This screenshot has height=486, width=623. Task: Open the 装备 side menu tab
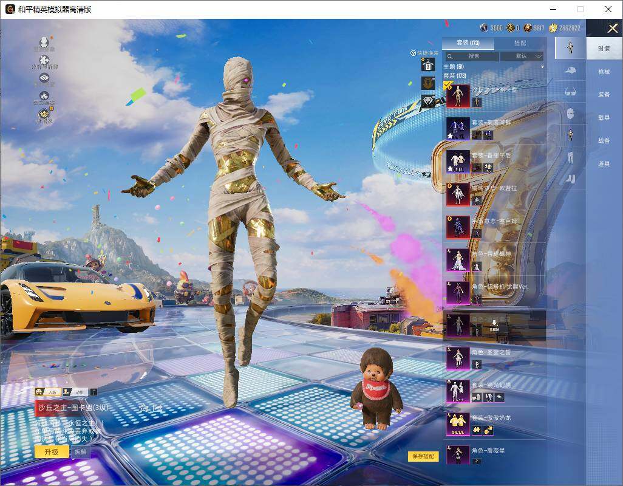tap(604, 95)
